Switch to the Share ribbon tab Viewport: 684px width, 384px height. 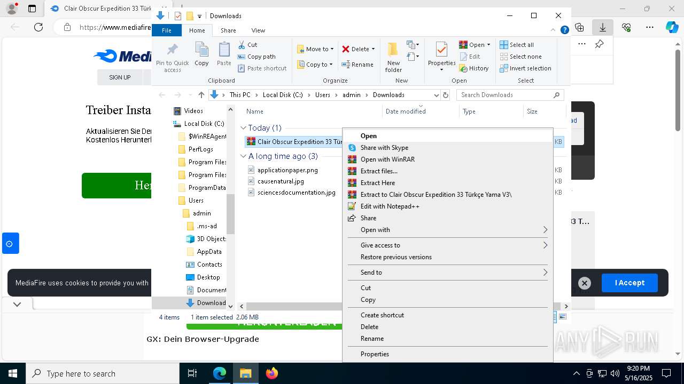[228, 30]
